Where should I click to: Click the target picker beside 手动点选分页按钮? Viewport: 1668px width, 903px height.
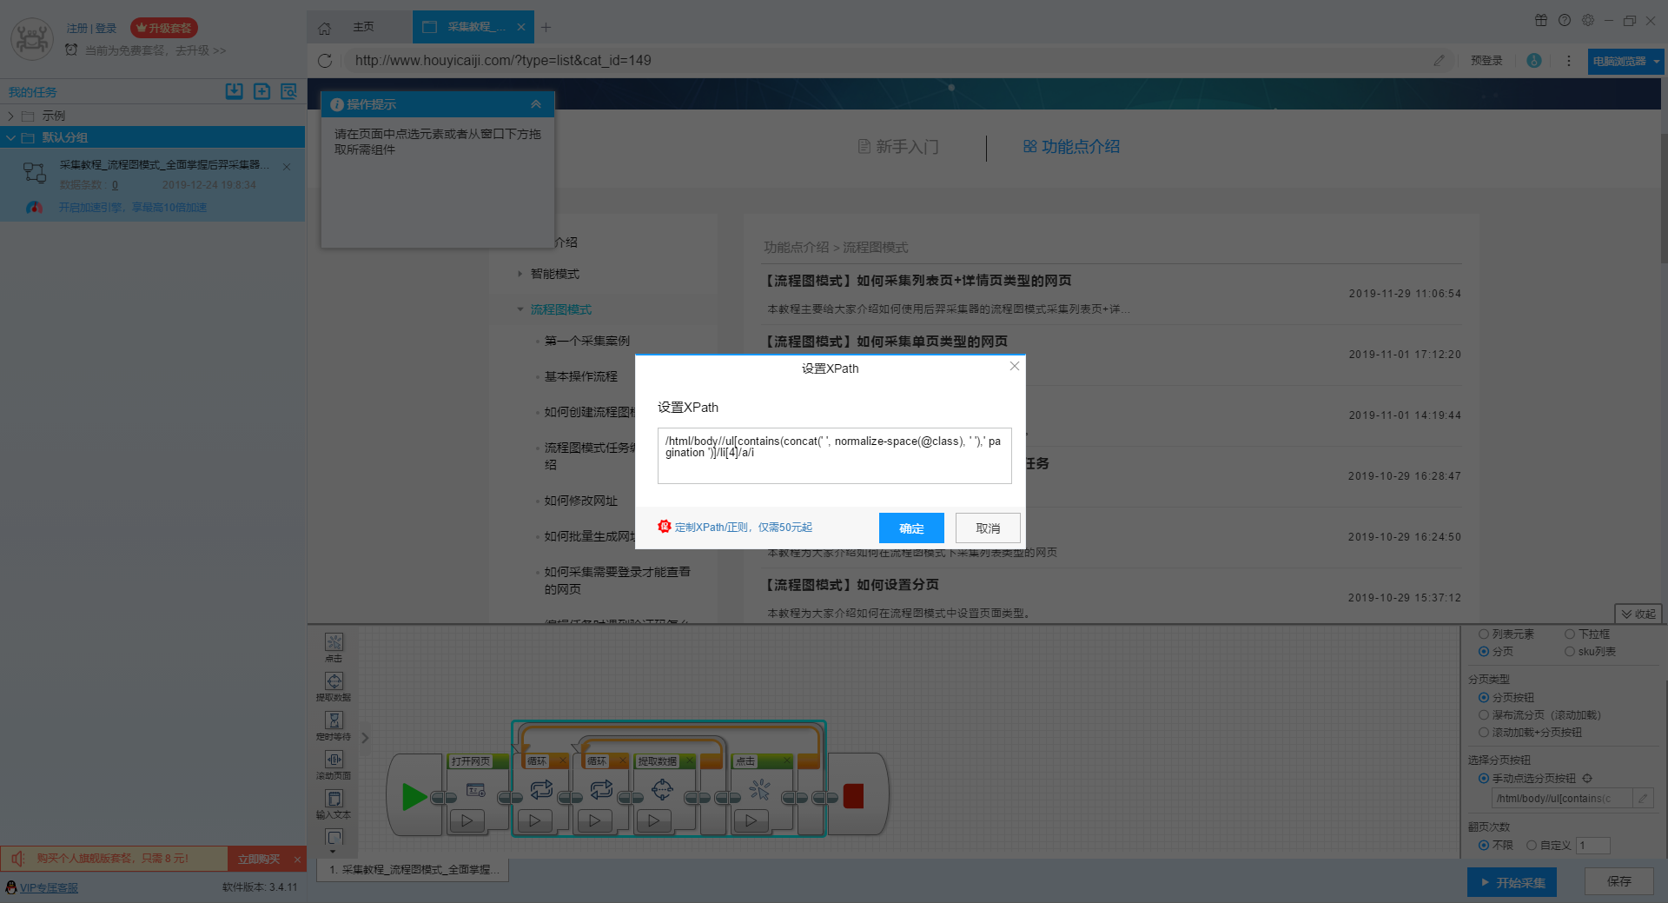pos(1587,779)
